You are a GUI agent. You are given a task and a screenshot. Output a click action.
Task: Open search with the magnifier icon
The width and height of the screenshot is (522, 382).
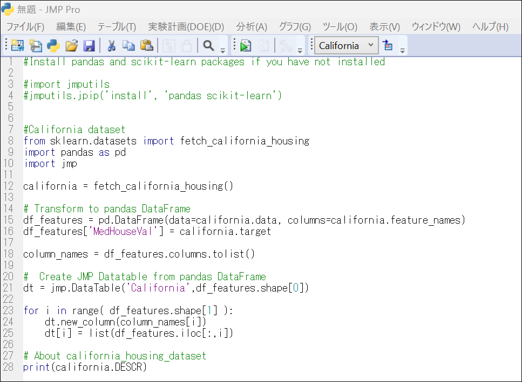coord(208,46)
